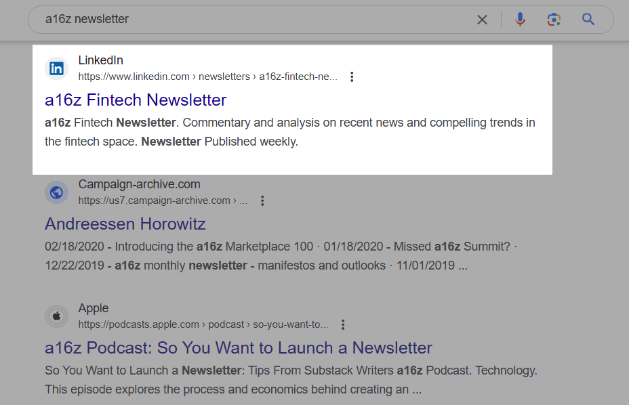Viewport: 629px width, 405px height.
Task: Click the snippet 'Tips From Substack Writers'
Action: tap(321, 370)
